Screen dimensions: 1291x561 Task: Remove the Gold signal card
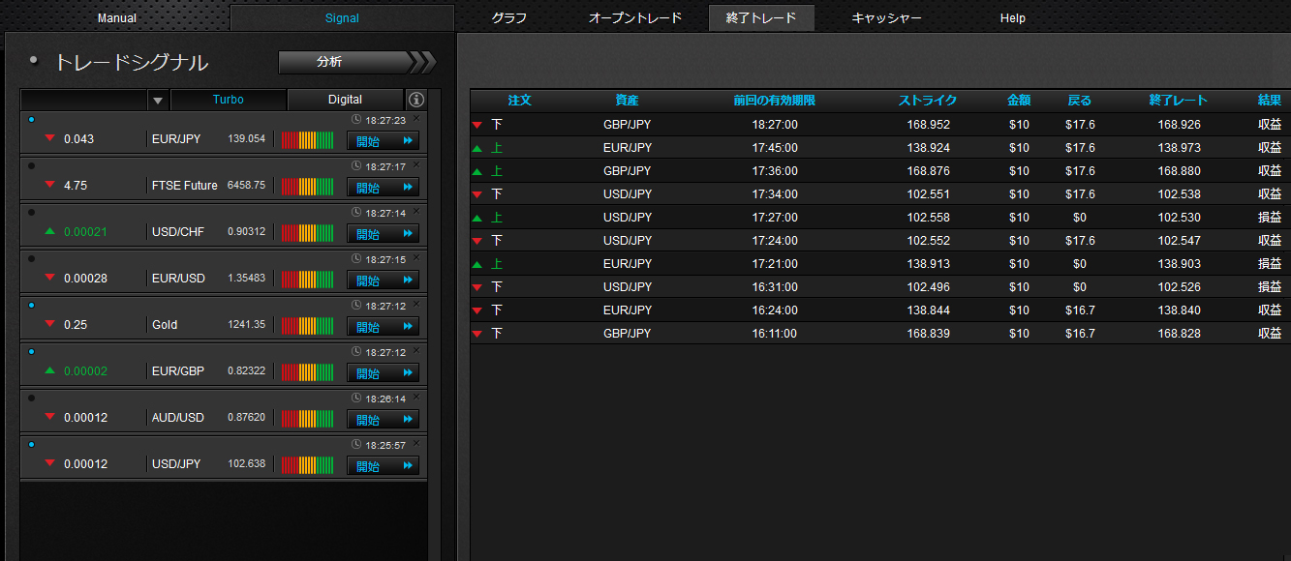tap(416, 304)
